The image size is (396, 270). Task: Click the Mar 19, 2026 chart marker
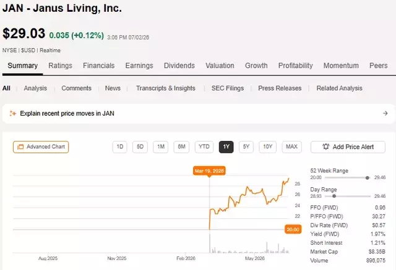[209, 171]
